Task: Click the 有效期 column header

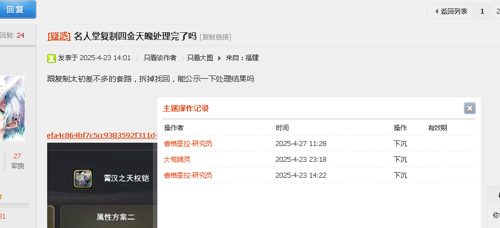Action: tap(437, 128)
